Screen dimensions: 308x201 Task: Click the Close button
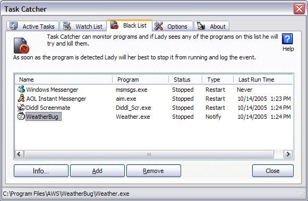pos(273,171)
